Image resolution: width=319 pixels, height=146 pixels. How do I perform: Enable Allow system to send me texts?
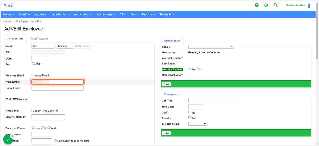click(x=54, y=140)
